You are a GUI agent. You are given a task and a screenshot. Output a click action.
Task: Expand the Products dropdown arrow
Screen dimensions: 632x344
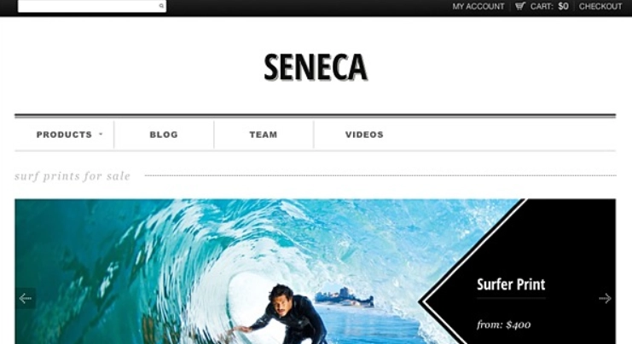(x=101, y=134)
